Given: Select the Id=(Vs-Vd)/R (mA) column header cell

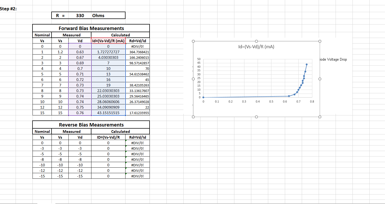Looking at the screenshot, I should point(108,41).
